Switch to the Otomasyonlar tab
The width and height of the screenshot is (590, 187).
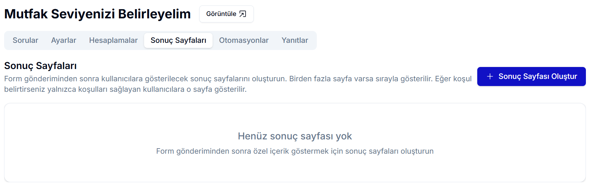pyautogui.click(x=244, y=40)
